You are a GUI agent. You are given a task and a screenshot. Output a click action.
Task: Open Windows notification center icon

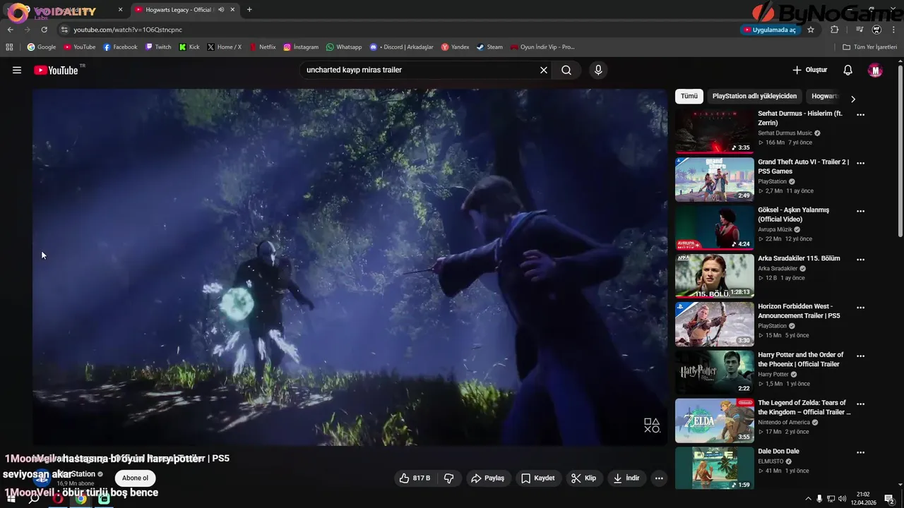889,499
